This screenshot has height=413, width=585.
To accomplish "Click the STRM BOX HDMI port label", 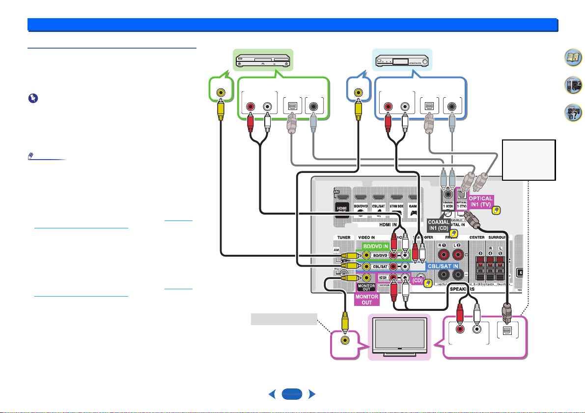I will [396, 206].
